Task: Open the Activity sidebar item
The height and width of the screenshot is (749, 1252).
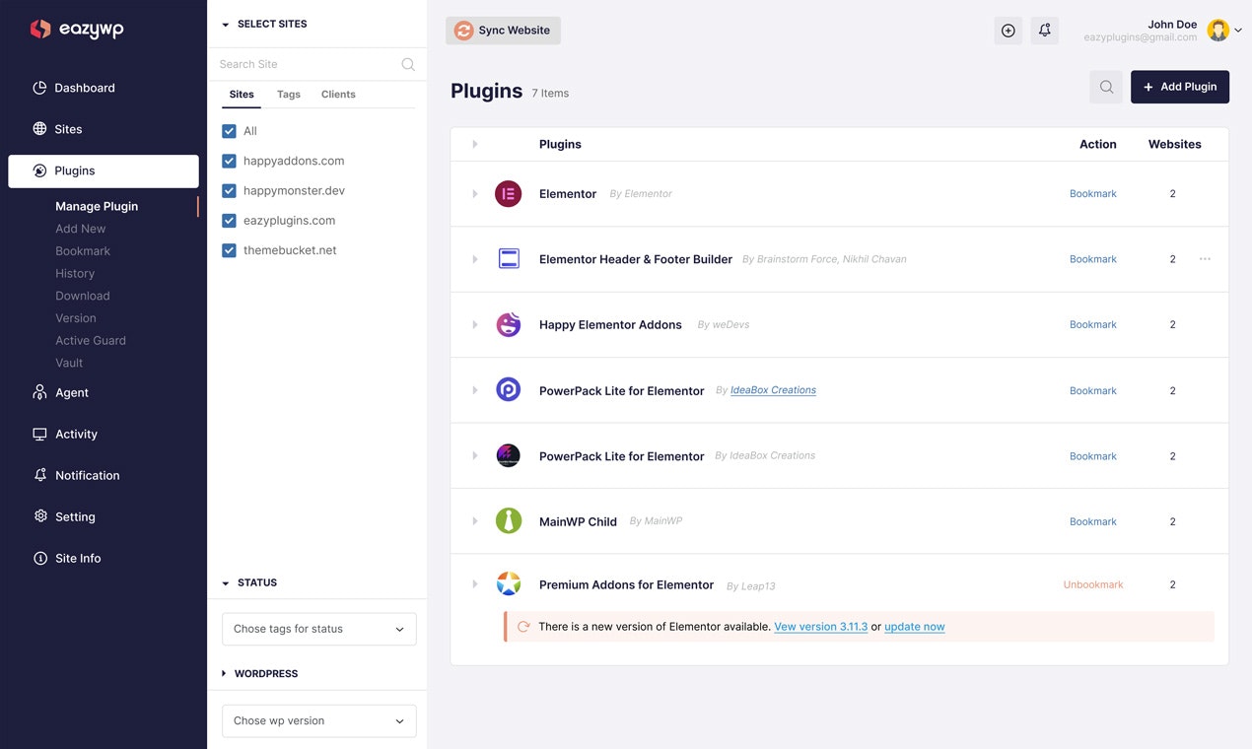Action: point(65,434)
